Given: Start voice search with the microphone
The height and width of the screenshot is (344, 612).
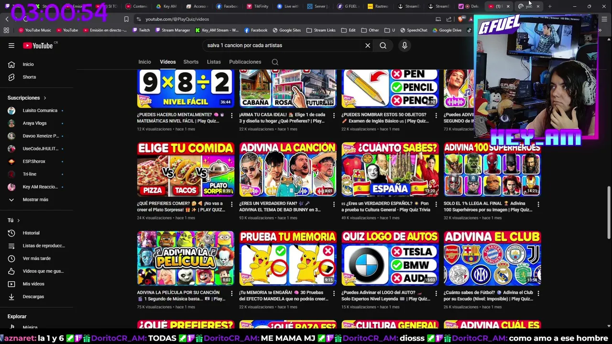Looking at the screenshot, I should click(404, 45).
